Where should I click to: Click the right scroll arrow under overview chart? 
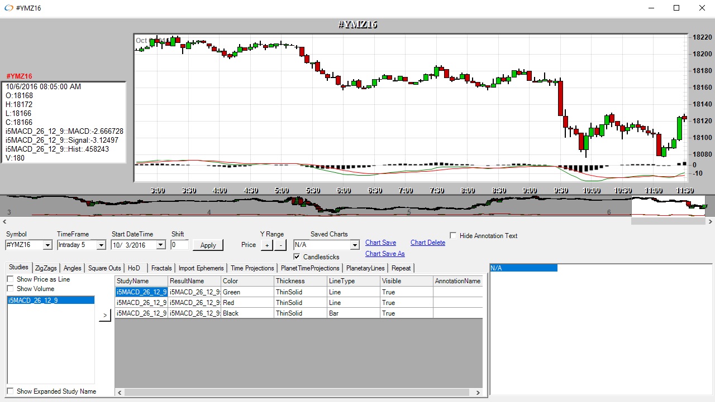(710, 221)
